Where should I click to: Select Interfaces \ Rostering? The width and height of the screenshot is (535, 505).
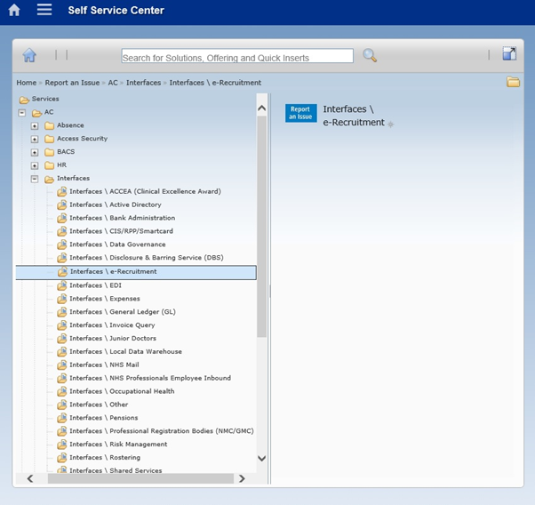tap(105, 458)
